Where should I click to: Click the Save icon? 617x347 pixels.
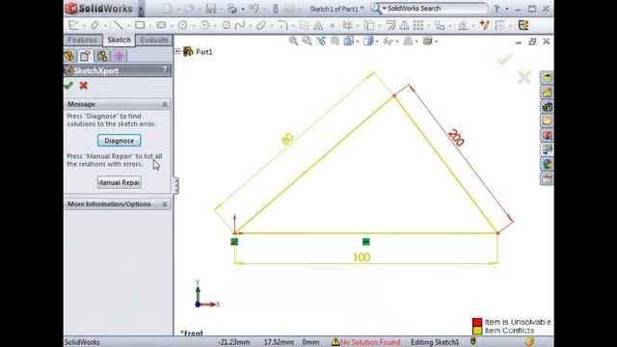(x=211, y=9)
